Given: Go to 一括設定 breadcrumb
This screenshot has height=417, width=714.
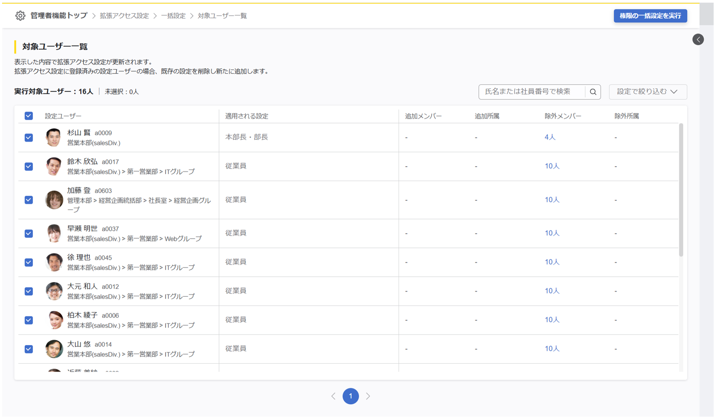Looking at the screenshot, I should pyautogui.click(x=173, y=16).
